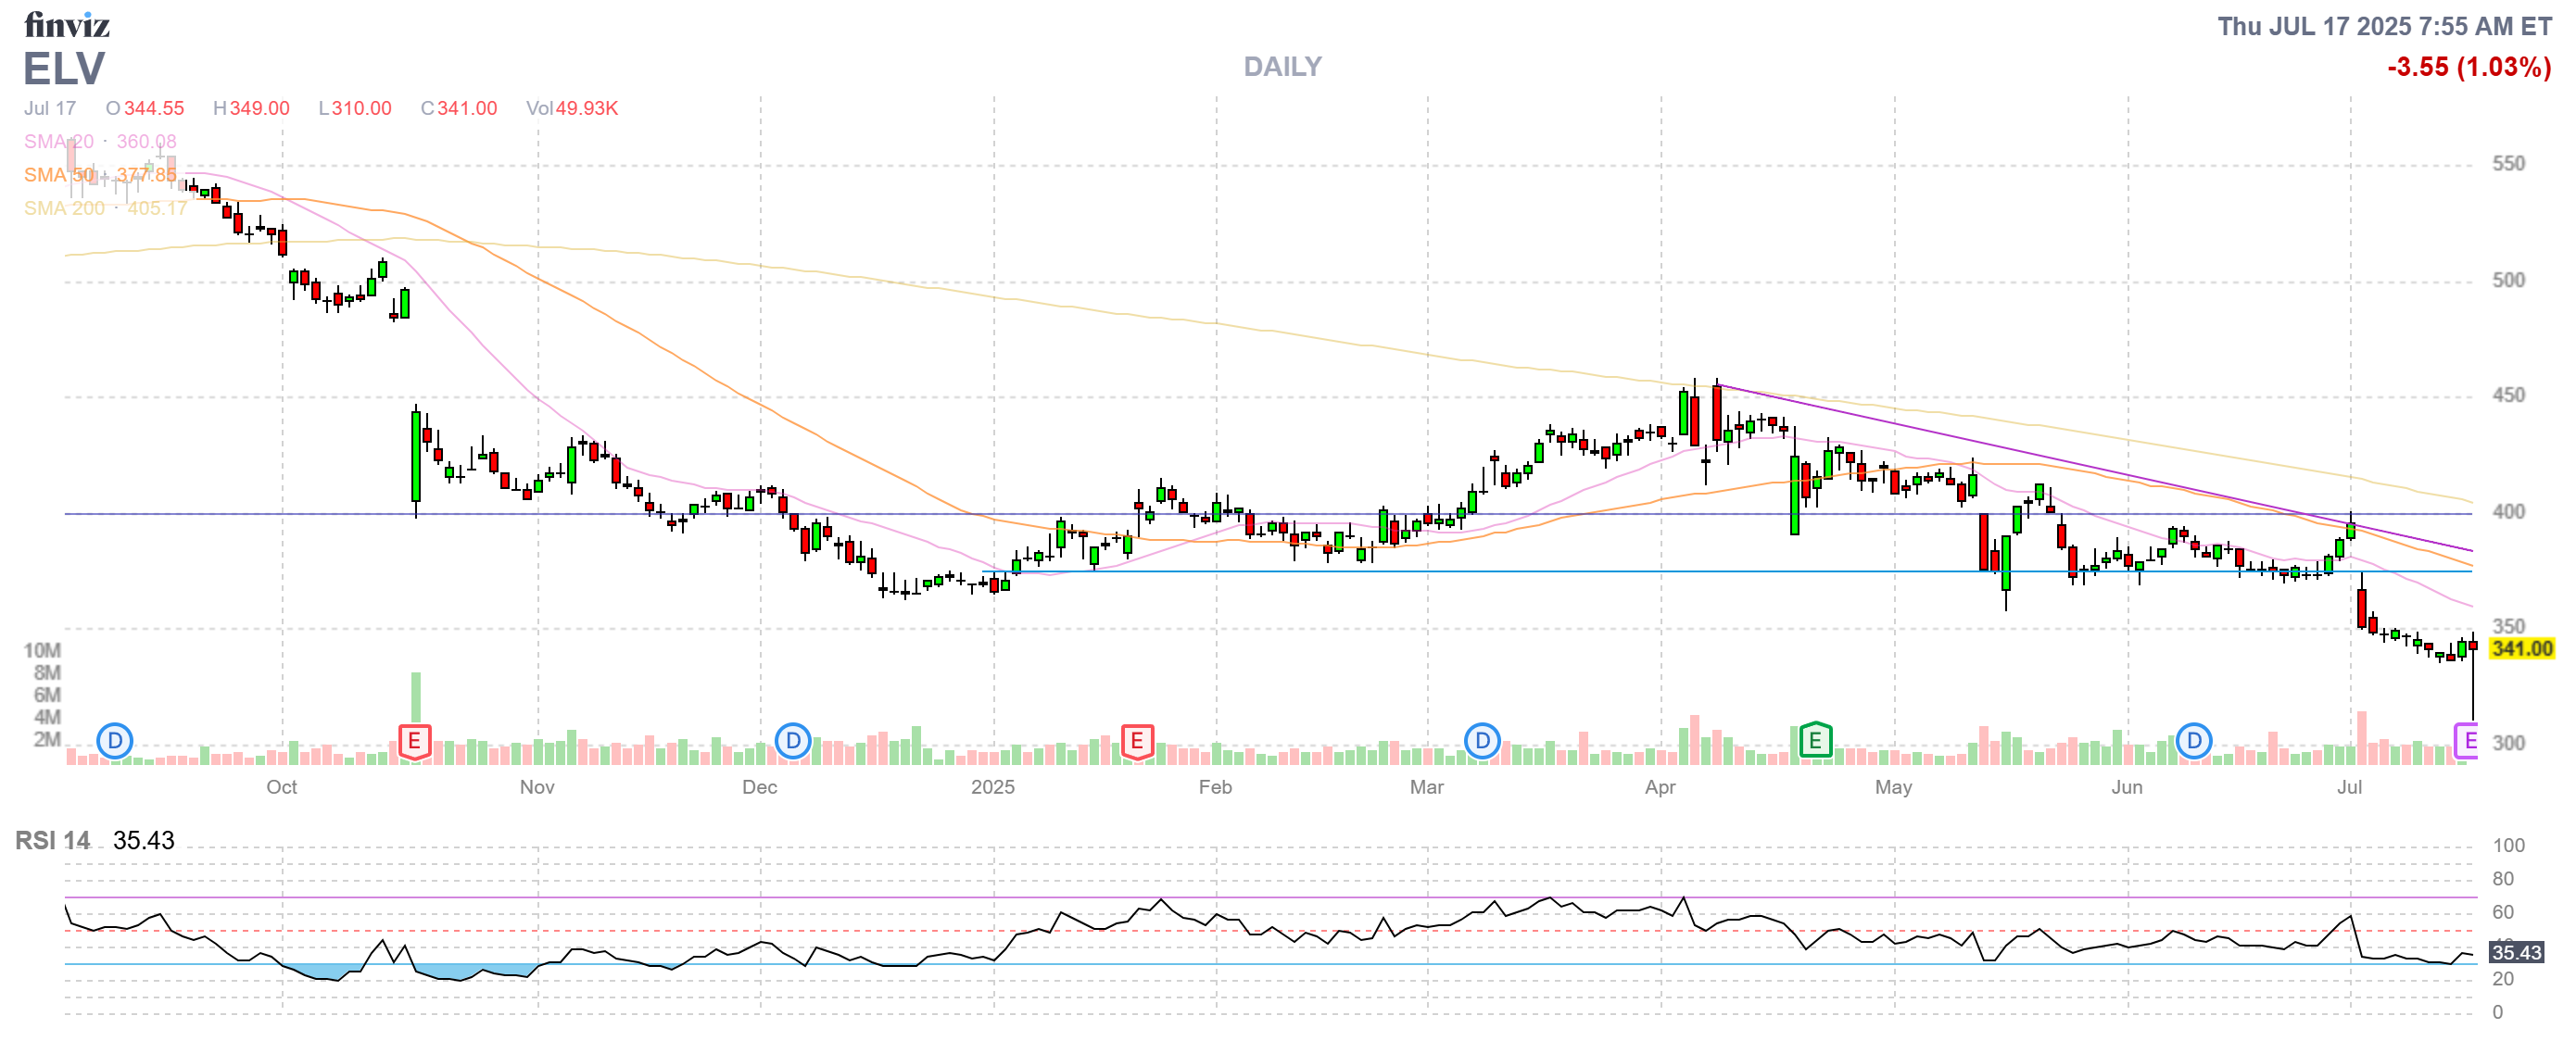Click the March dividend D marker
Screen dimensions: 2576x1041
point(1482,741)
